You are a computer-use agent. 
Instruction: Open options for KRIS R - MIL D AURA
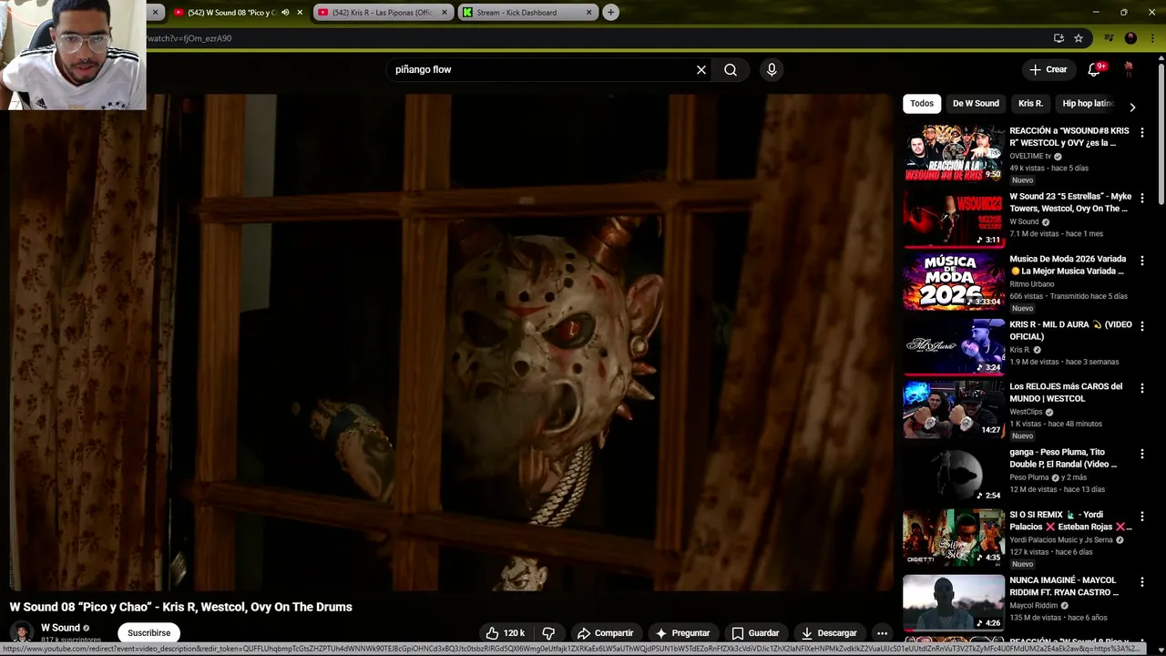point(1142,325)
